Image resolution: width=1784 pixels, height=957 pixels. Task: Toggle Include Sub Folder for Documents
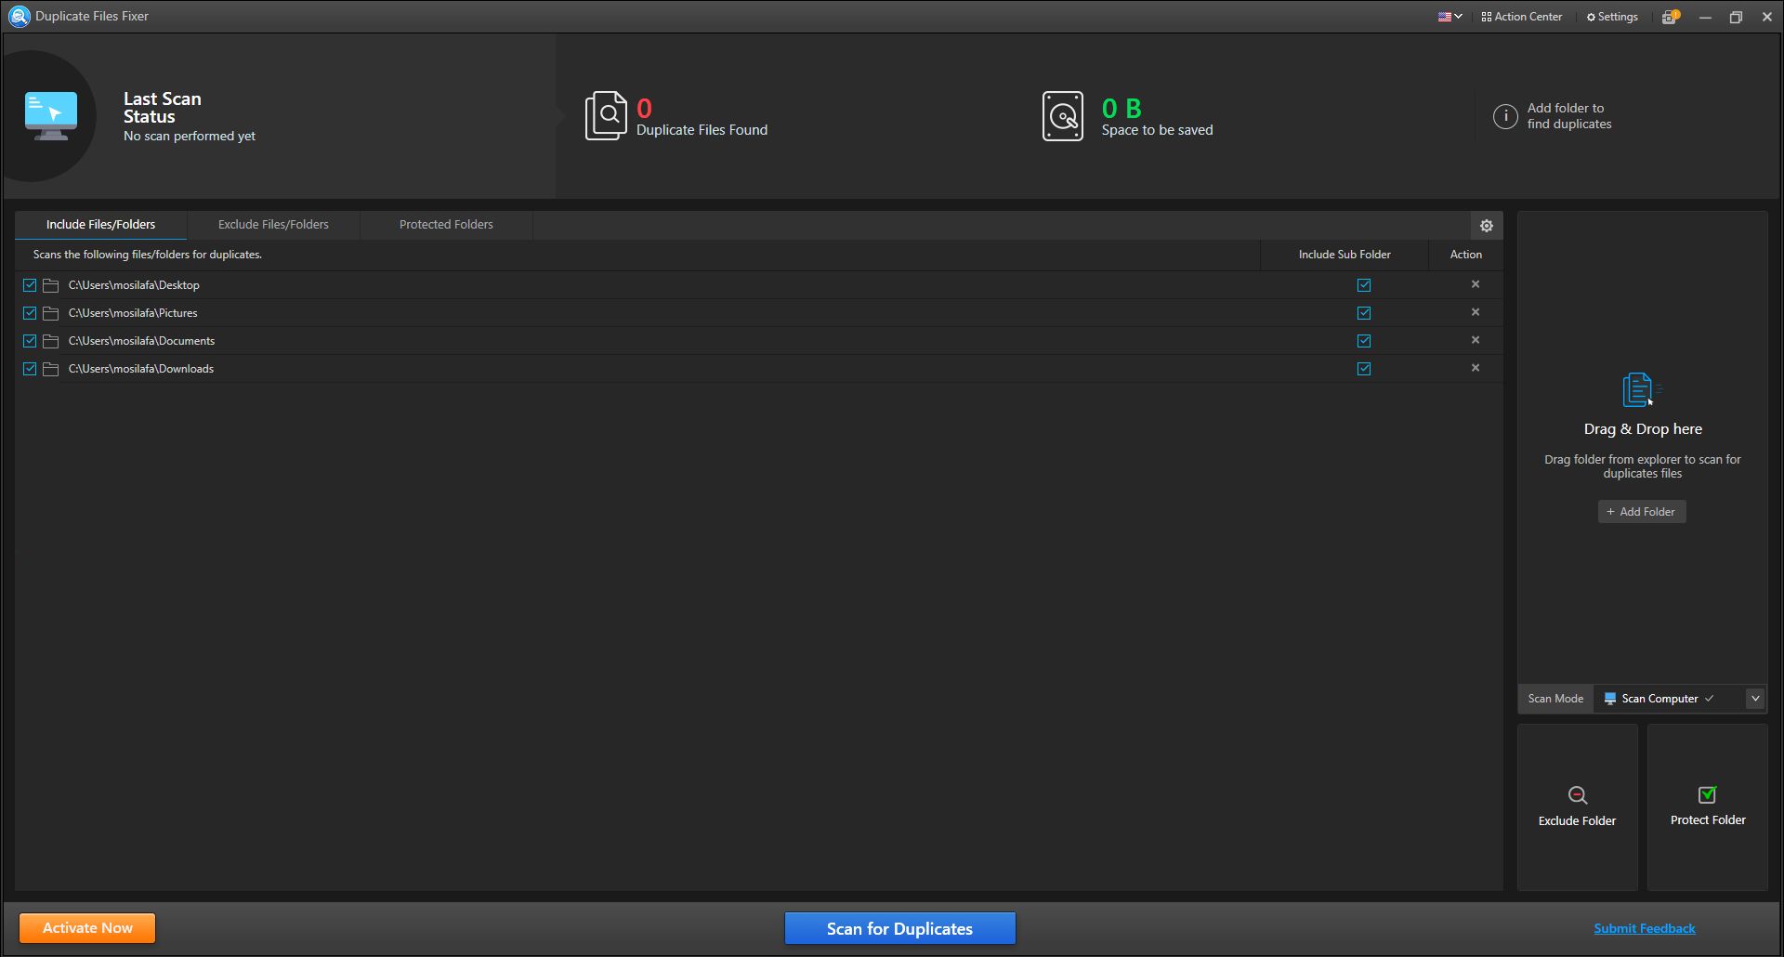[1364, 341]
